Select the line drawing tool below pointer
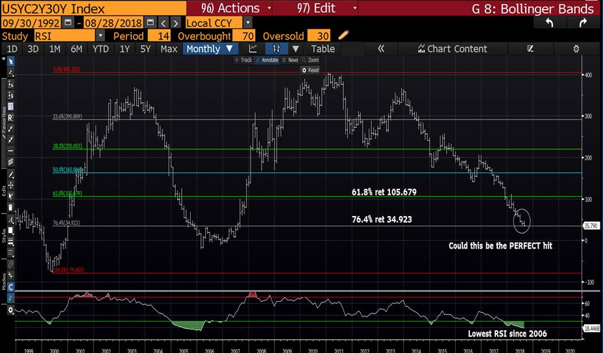603x353 pixels. click(x=11, y=73)
